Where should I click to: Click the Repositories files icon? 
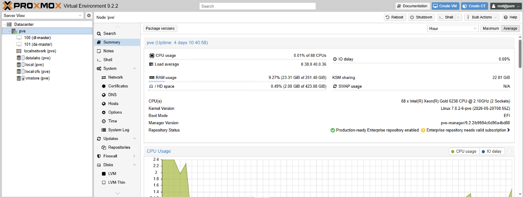104,147
